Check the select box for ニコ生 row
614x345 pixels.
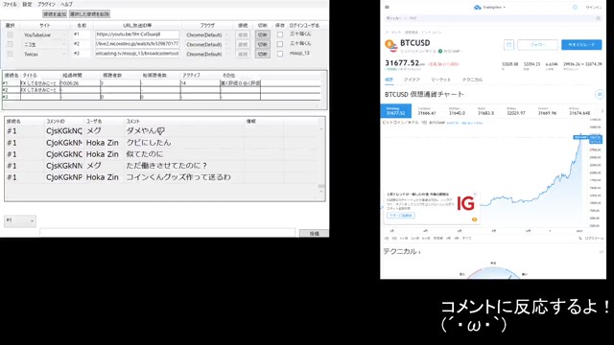point(11,44)
